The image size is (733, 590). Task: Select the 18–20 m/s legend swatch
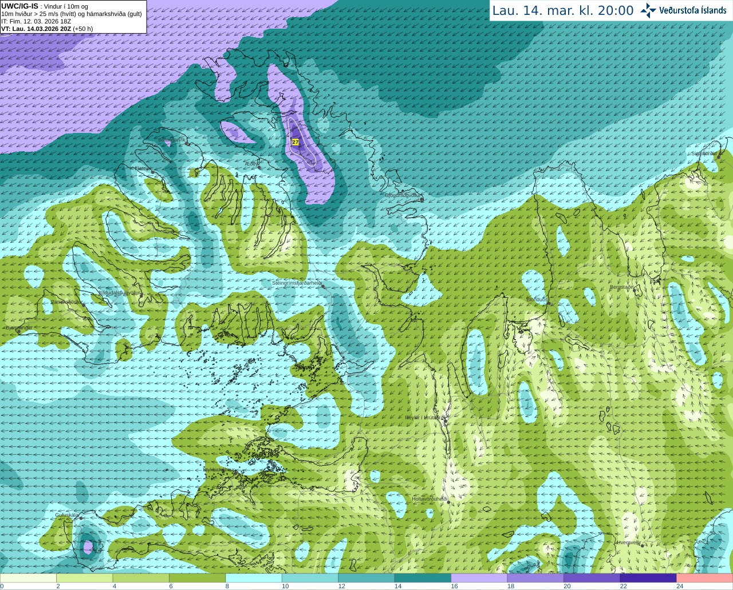535,578
